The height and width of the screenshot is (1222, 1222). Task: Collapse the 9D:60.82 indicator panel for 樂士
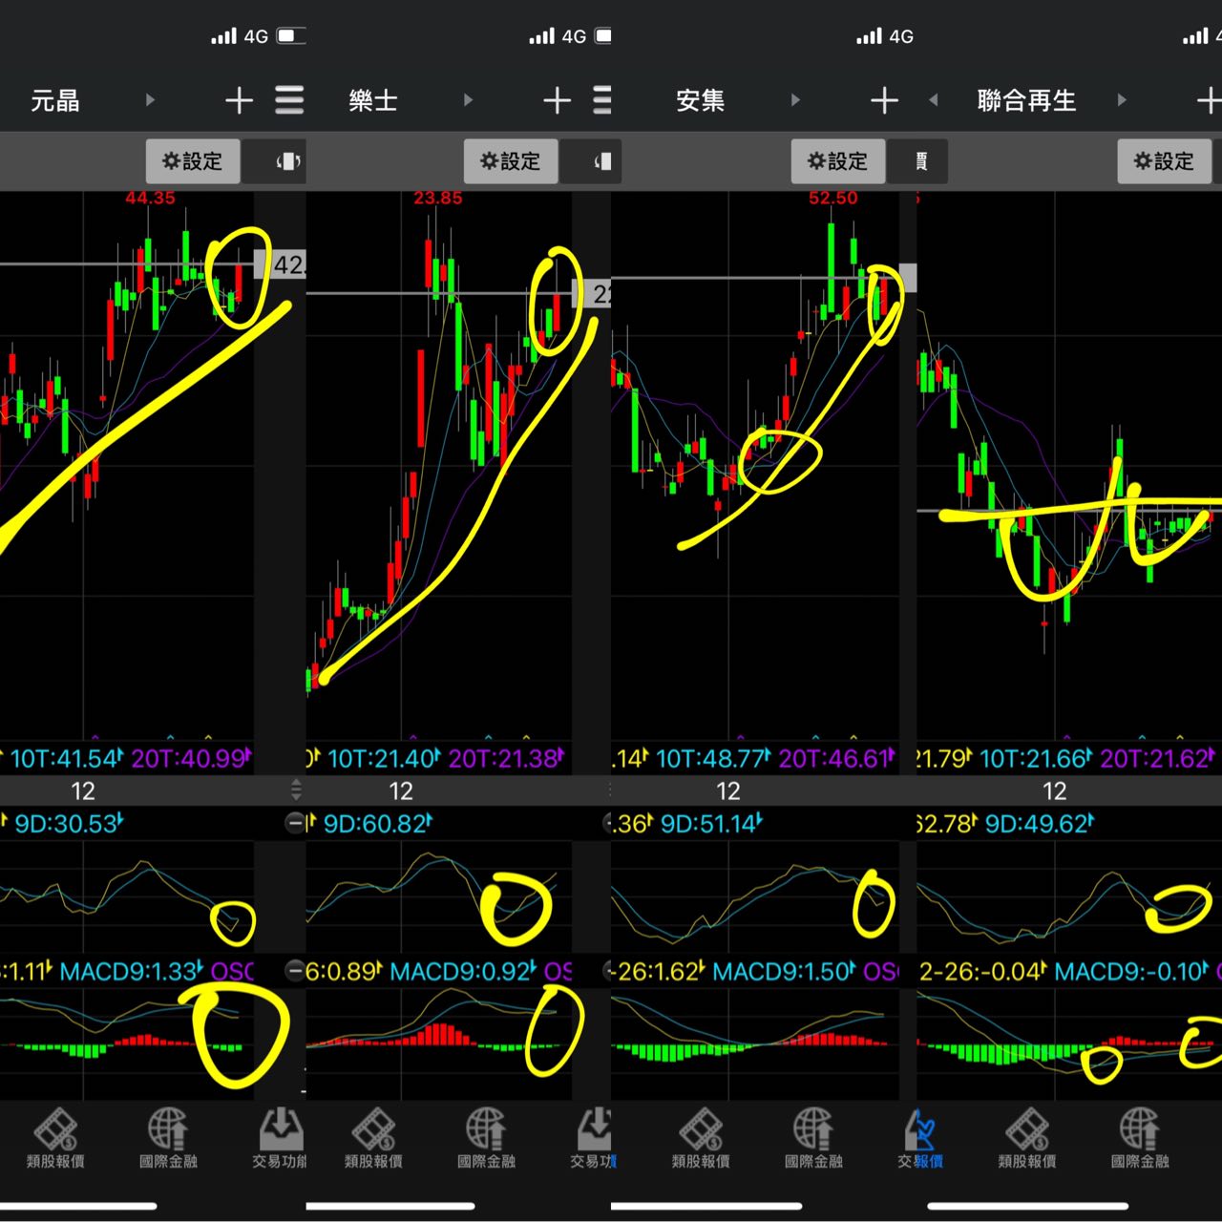tap(297, 823)
